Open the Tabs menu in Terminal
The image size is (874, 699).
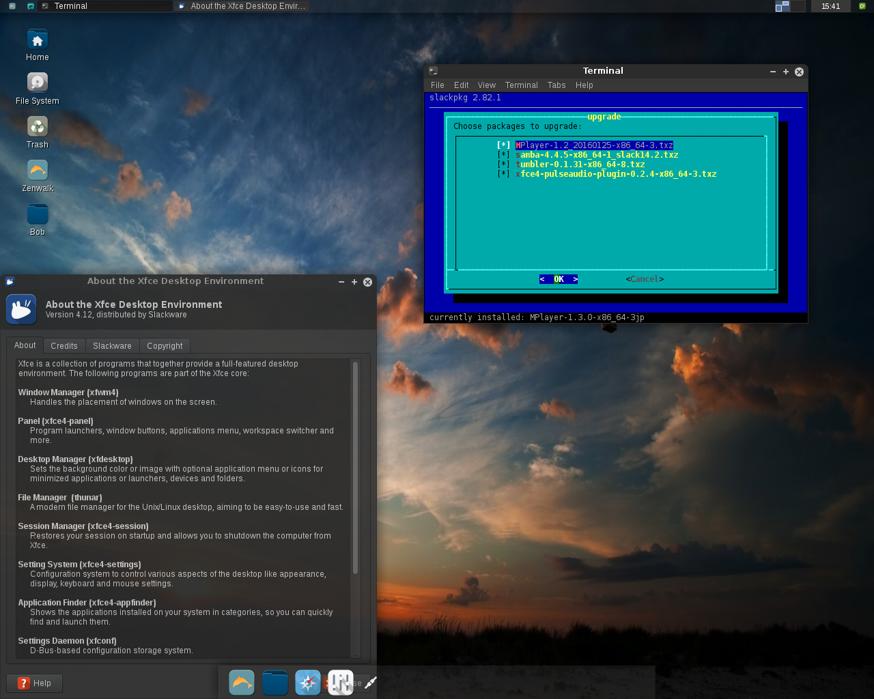pos(556,85)
